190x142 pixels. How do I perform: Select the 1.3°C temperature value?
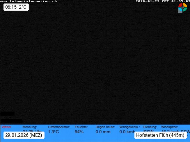pyautogui.click(x=54, y=132)
